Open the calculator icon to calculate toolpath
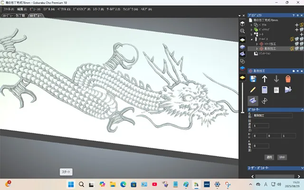This screenshot has width=304, height=190. (x=265, y=90)
